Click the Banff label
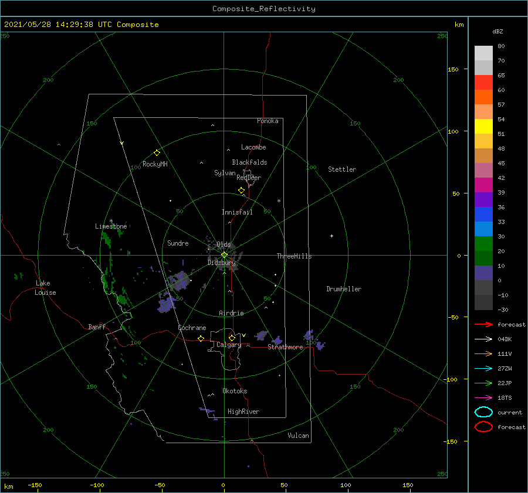The image size is (528, 493). point(97,327)
